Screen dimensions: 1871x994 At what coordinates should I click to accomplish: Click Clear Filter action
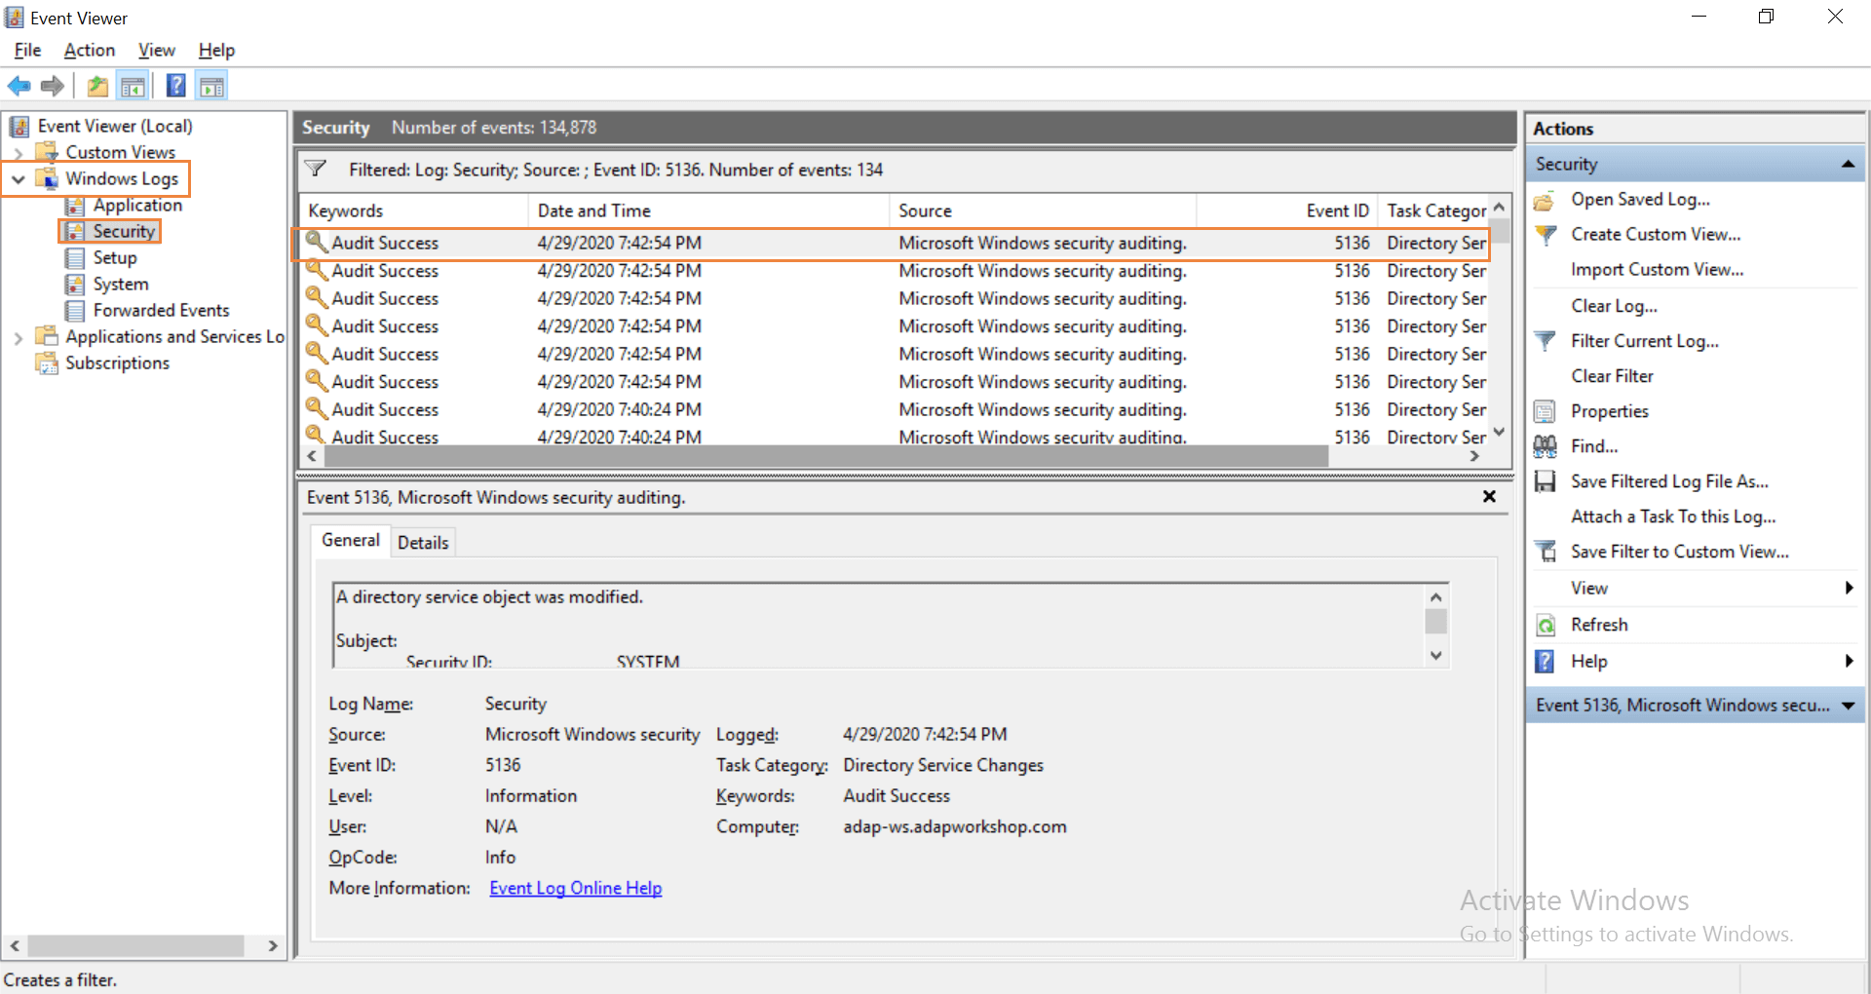[1612, 376]
